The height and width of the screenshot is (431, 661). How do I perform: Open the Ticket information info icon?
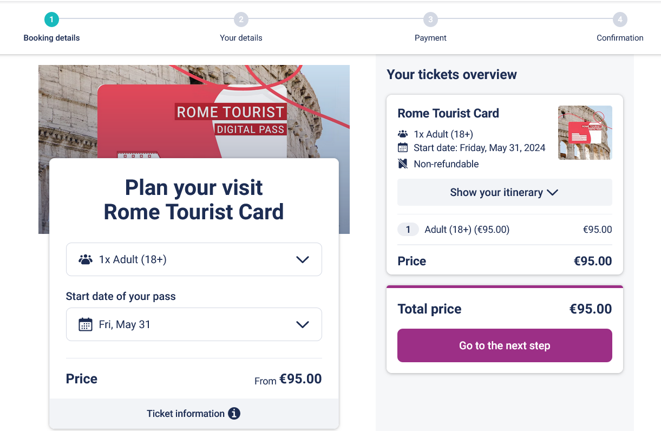234,413
